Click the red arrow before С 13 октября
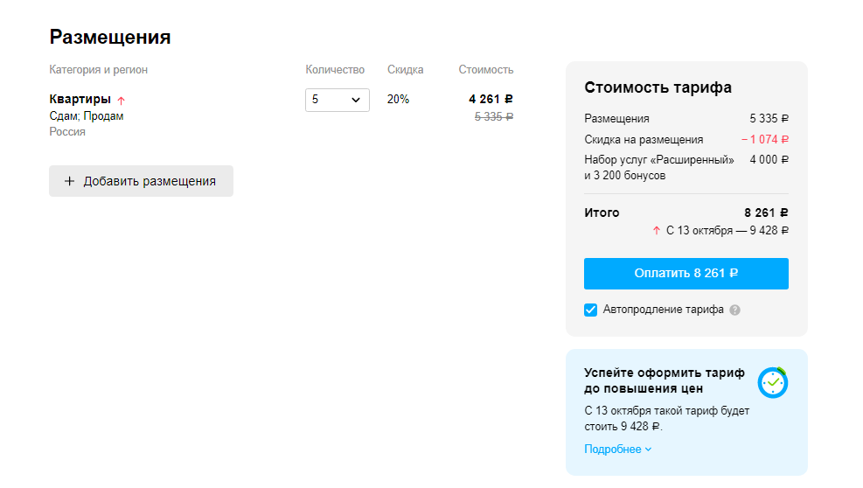Image resolution: width=863 pixels, height=488 pixels. (657, 231)
